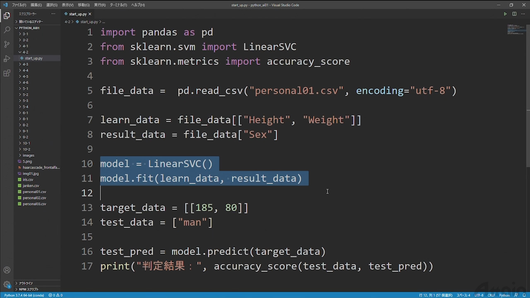
Task: Run the Python file with play icon
Action: (505, 14)
